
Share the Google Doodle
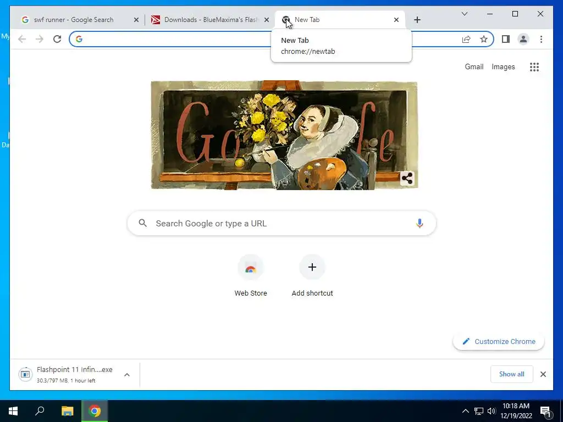[407, 179]
